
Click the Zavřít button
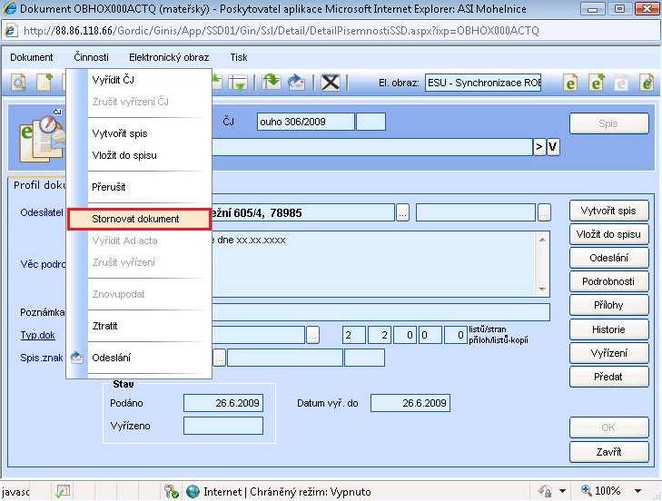(608, 452)
